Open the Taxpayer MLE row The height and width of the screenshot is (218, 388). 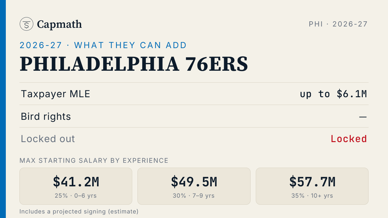(194, 94)
